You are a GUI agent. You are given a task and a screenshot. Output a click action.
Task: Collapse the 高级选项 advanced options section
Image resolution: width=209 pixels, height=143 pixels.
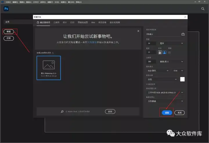pyautogui.click(x=151, y=84)
